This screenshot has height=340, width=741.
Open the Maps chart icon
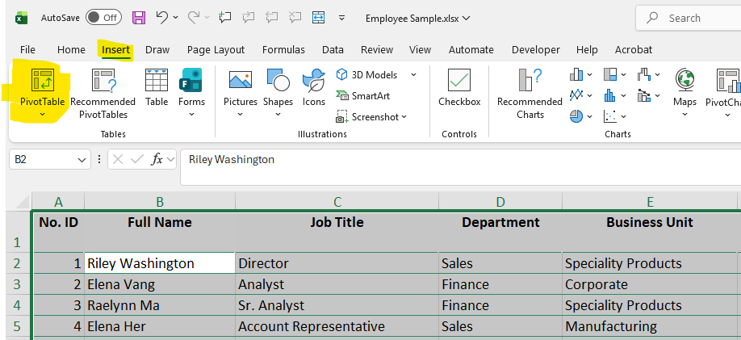[x=684, y=82]
